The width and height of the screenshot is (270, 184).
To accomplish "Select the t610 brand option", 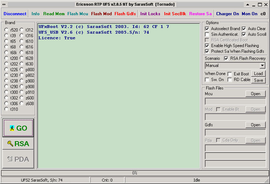I will pos(22,41).
